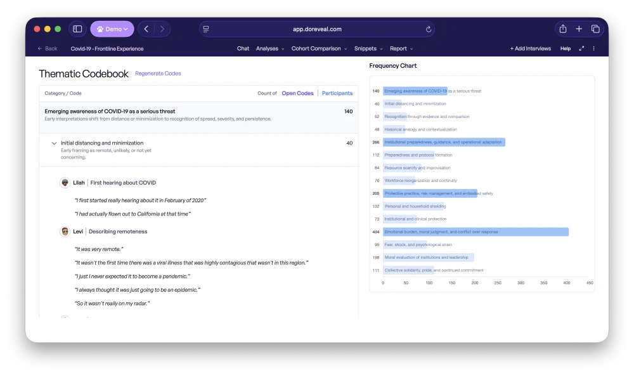The image size is (634, 376).
Task: Switch count to Participants
Action: [337, 93]
